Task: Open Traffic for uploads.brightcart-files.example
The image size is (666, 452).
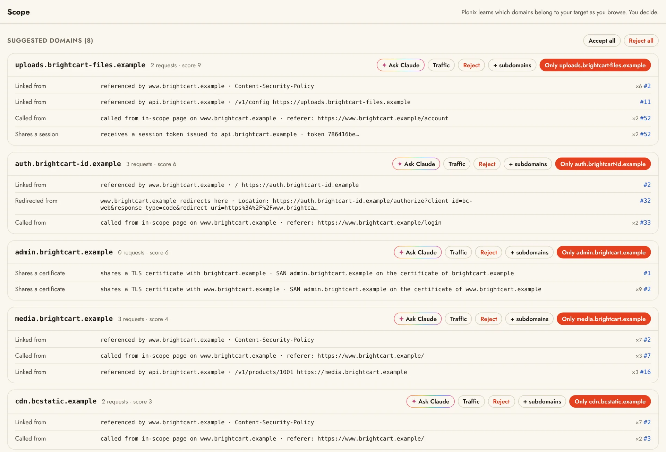Action: click(x=441, y=65)
